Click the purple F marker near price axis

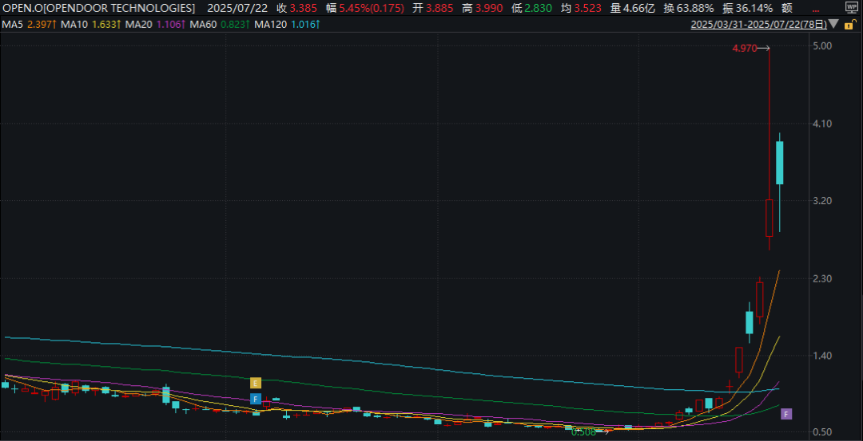click(786, 414)
